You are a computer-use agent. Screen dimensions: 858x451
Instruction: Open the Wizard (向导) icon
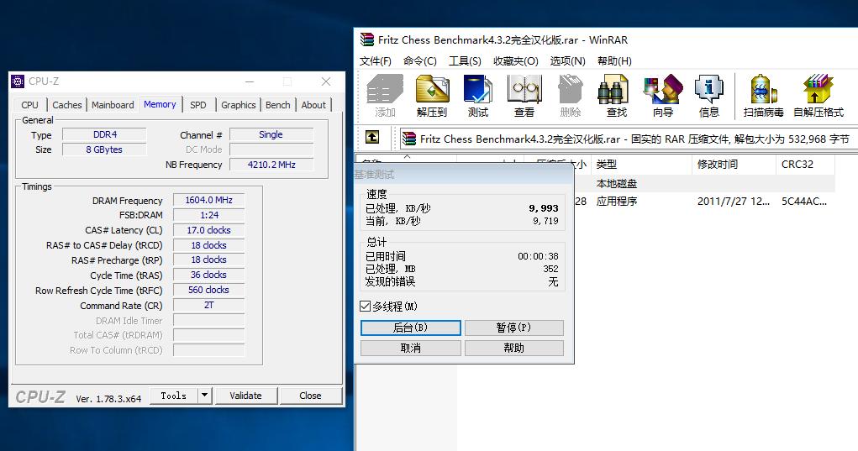(x=663, y=89)
